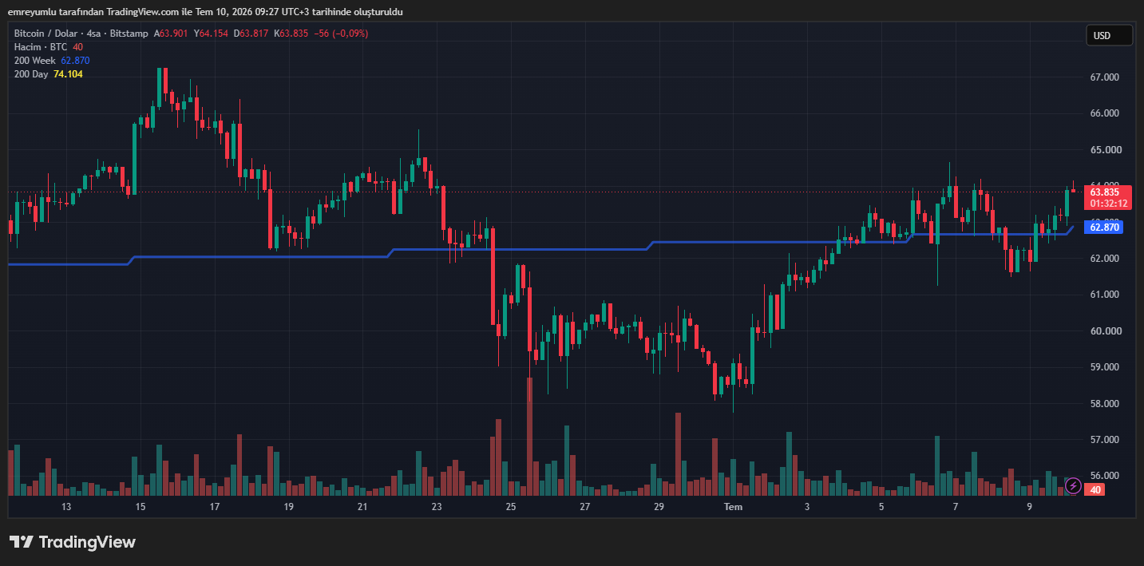The width and height of the screenshot is (1144, 566).
Task: Click the date label 23 on time axis
Action: coord(437,507)
